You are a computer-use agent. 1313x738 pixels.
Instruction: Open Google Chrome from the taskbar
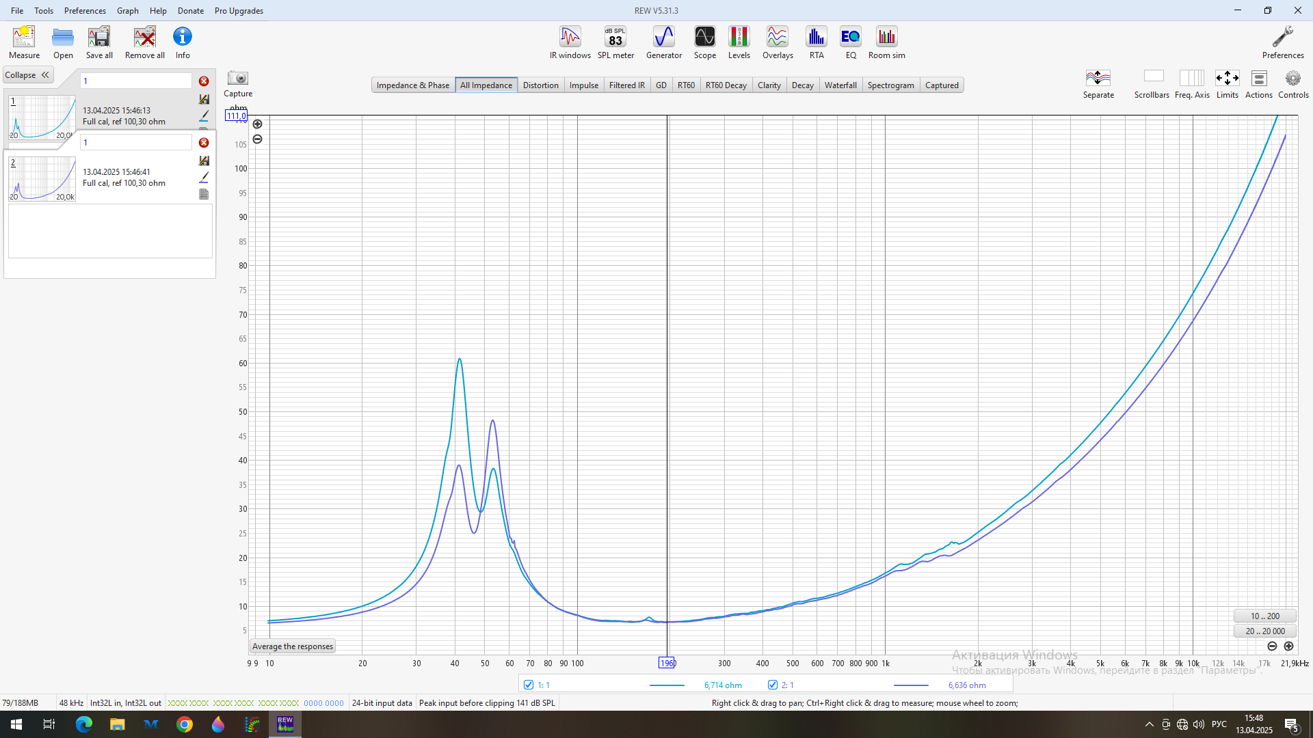(x=185, y=724)
